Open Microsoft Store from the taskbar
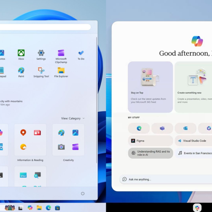Image resolution: width=212 pixels, height=212 pixels. pyautogui.click(x=58, y=208)
